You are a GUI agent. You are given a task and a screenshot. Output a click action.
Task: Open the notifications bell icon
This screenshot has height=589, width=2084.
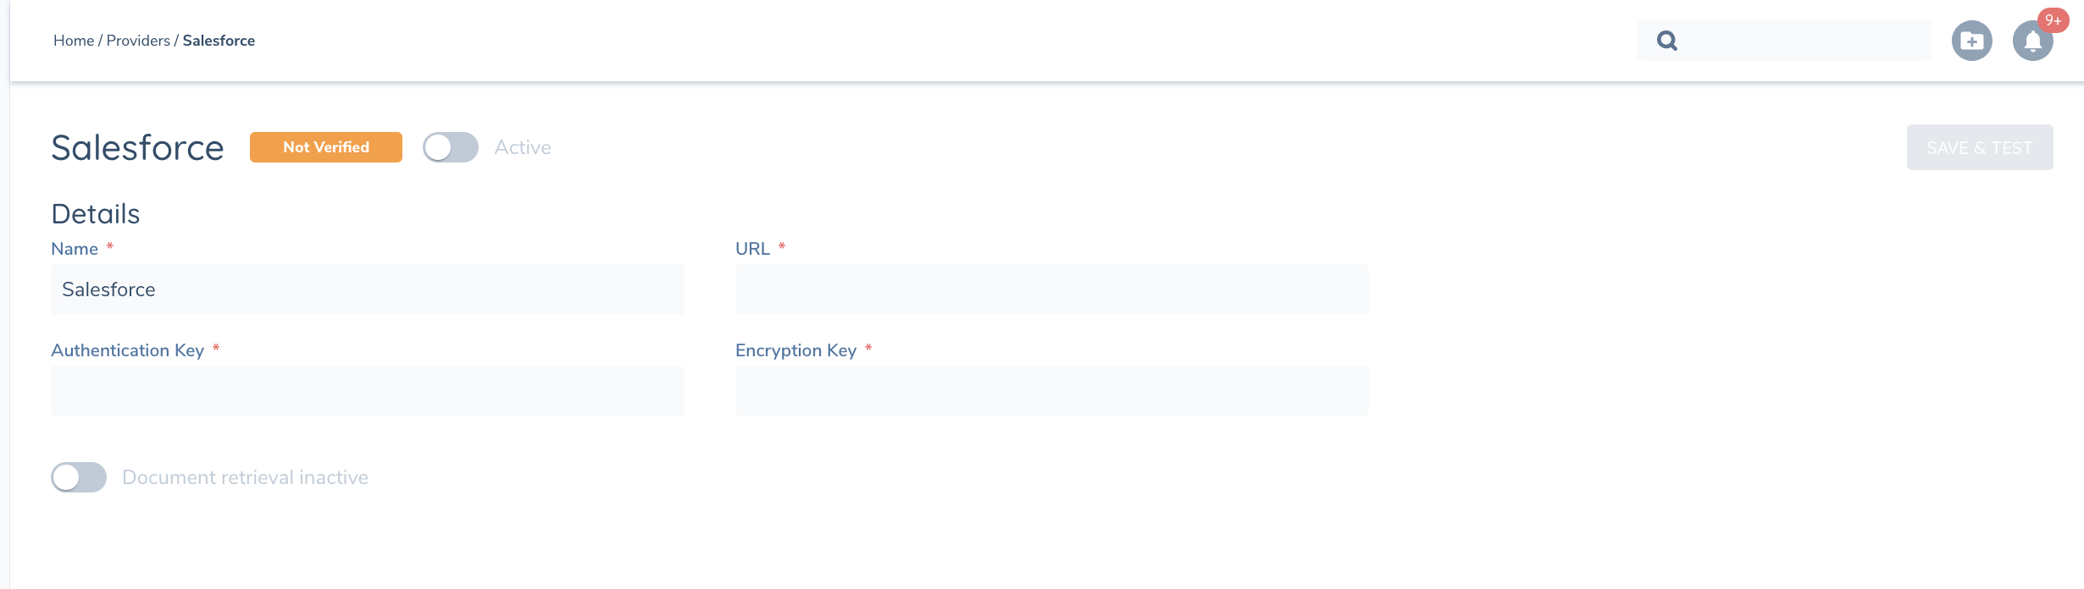pyautogui.click(x=2032, y=41)
